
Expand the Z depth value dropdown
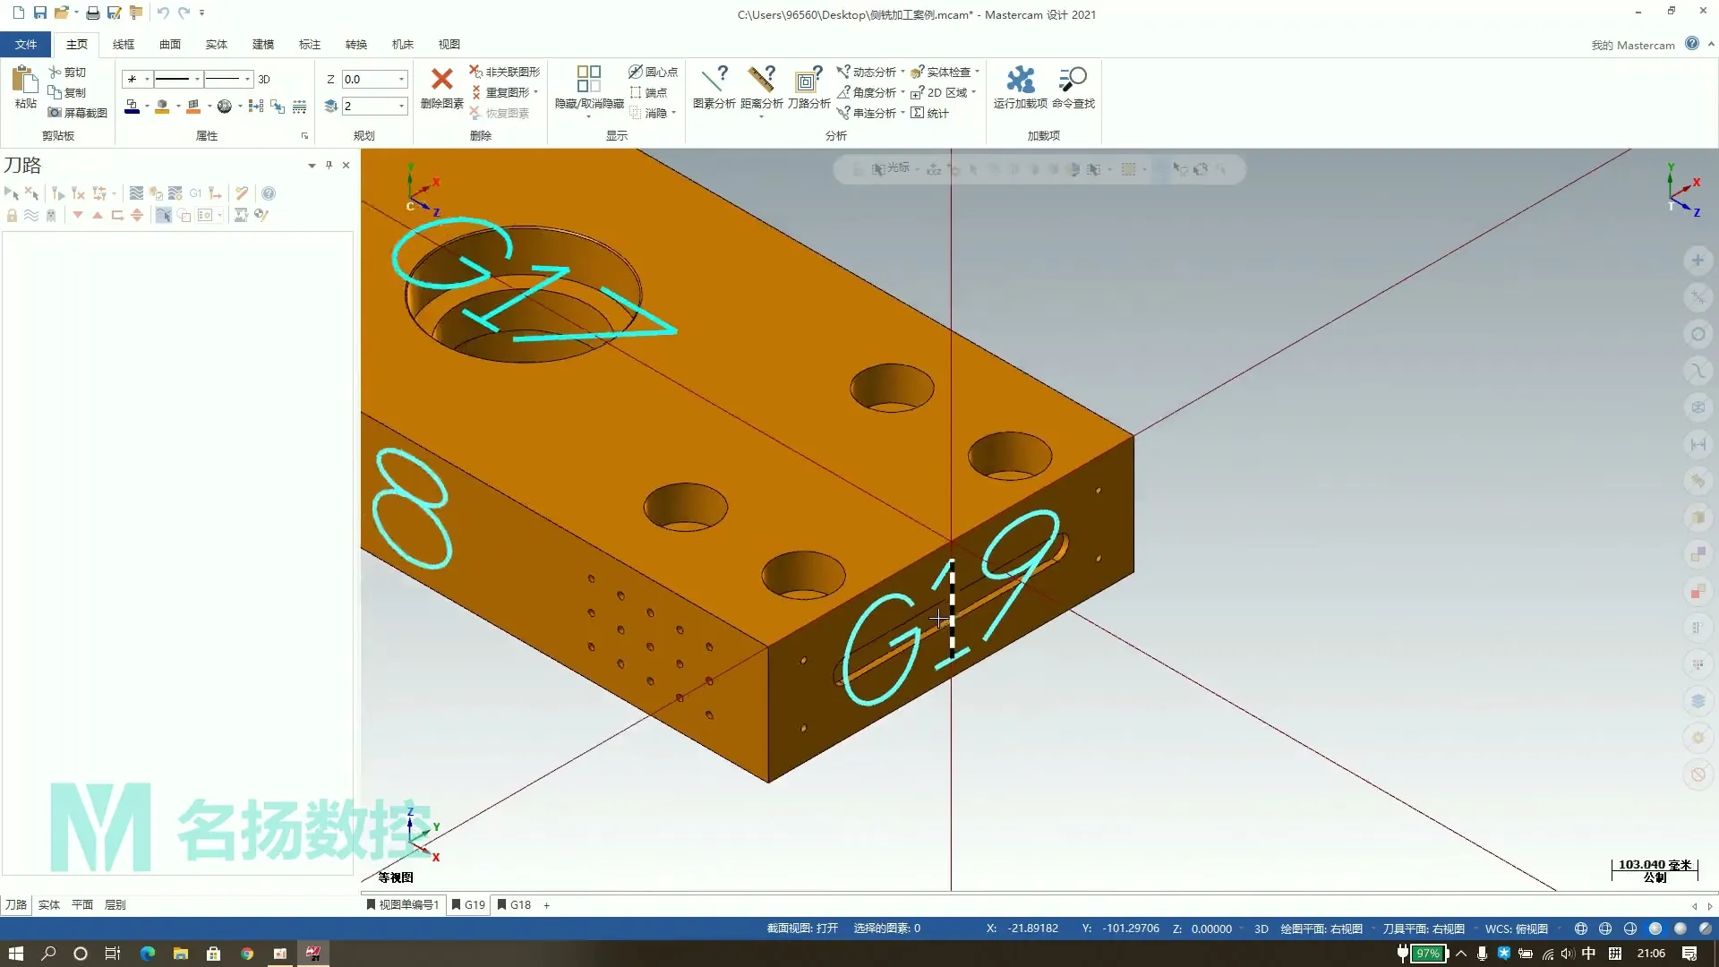point(401,80)
